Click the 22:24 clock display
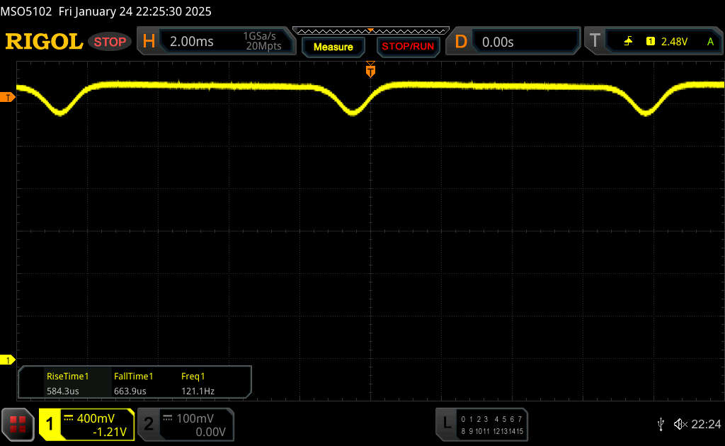This screenshot has width=725, height=446. pos(706,424)
